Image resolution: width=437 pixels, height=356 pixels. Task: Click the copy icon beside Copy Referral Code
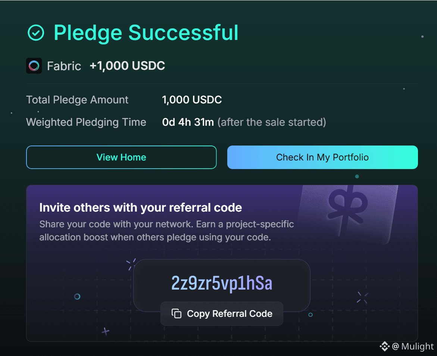(177, 314)
